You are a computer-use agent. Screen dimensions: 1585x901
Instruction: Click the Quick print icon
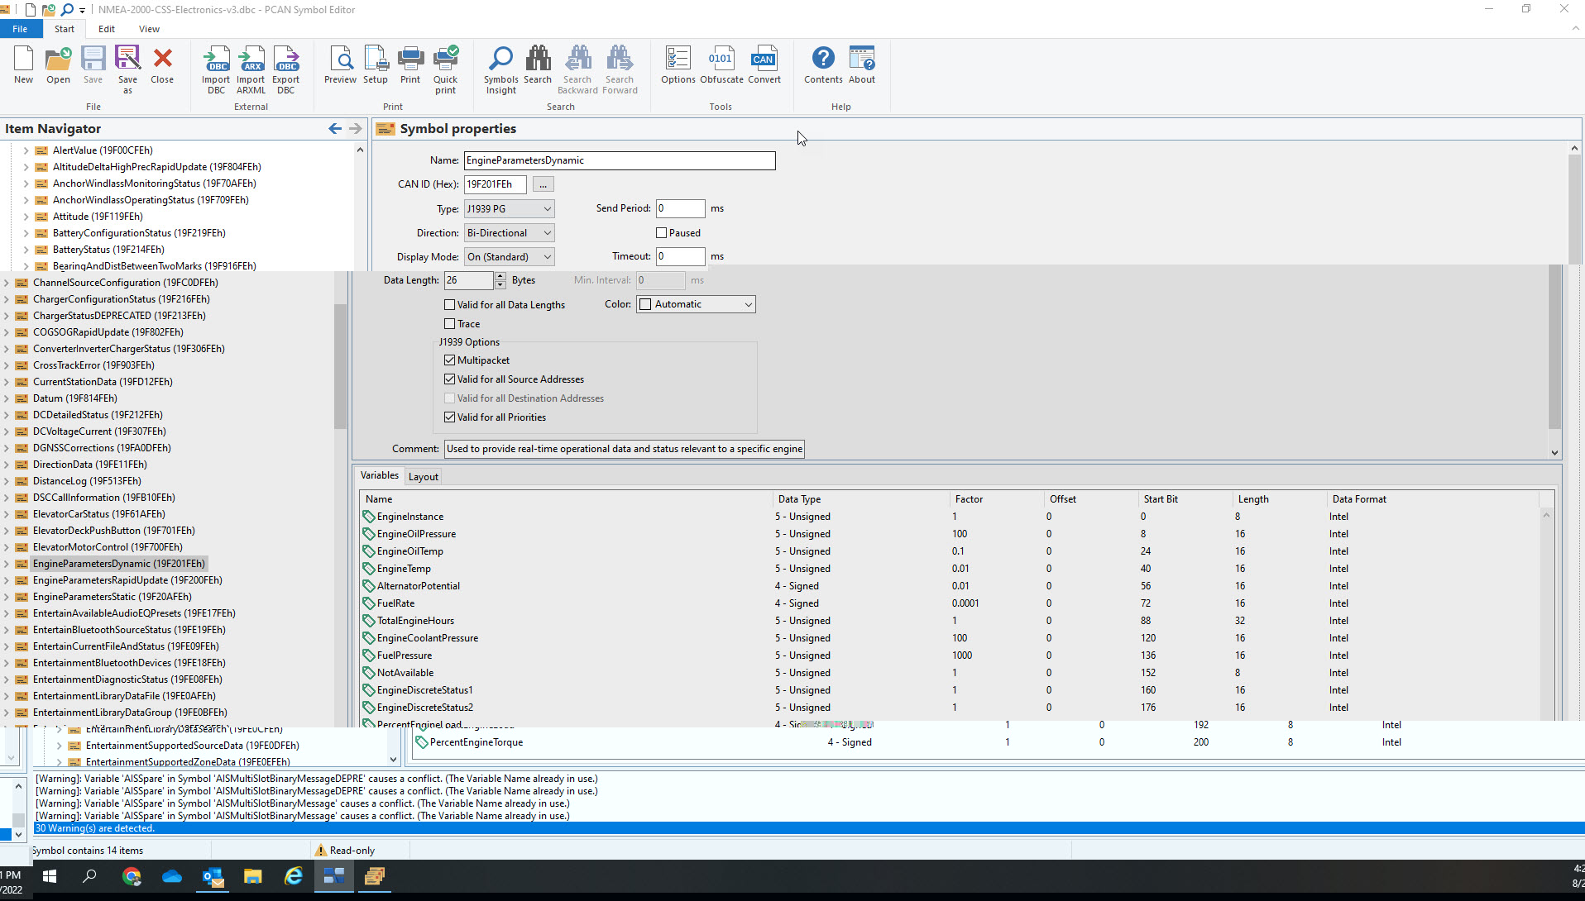445,69
